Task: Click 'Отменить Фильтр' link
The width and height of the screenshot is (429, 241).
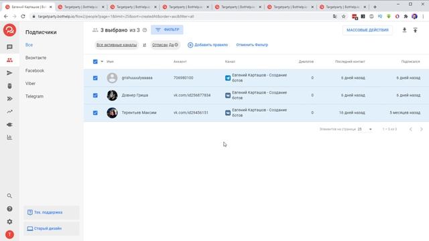Action: click(x=252, y=45)
